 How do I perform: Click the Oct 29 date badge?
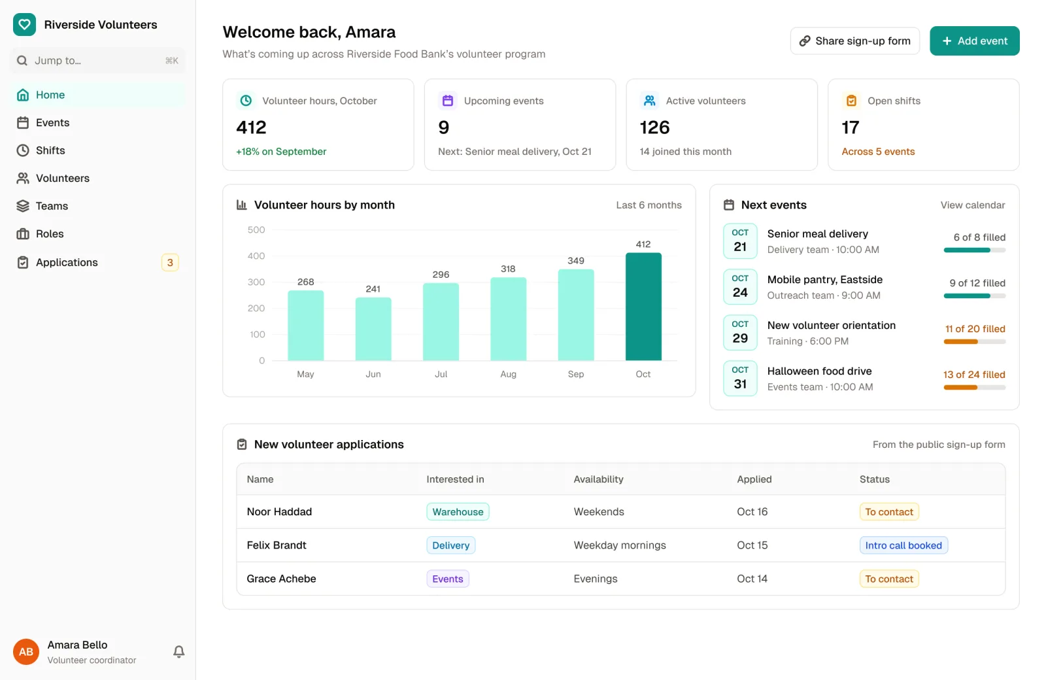740,332
